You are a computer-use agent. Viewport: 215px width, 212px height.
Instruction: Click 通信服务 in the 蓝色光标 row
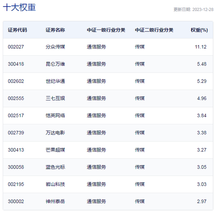(97, 167)
